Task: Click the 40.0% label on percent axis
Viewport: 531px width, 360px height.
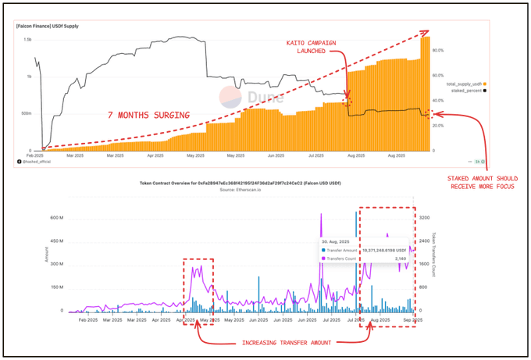Action: (438, 101)
